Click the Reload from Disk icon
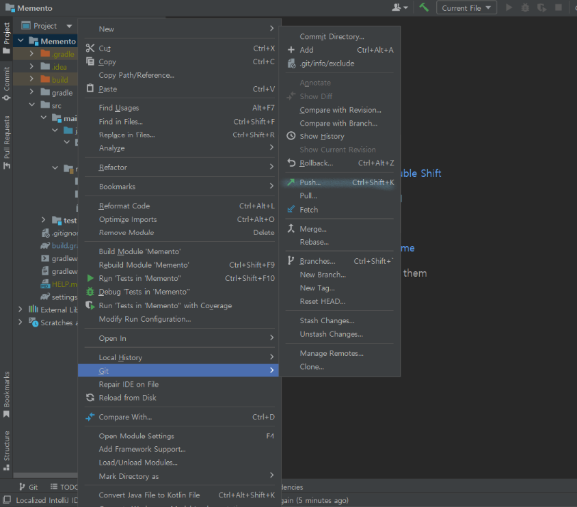577x507 pixels. (90, 398)
